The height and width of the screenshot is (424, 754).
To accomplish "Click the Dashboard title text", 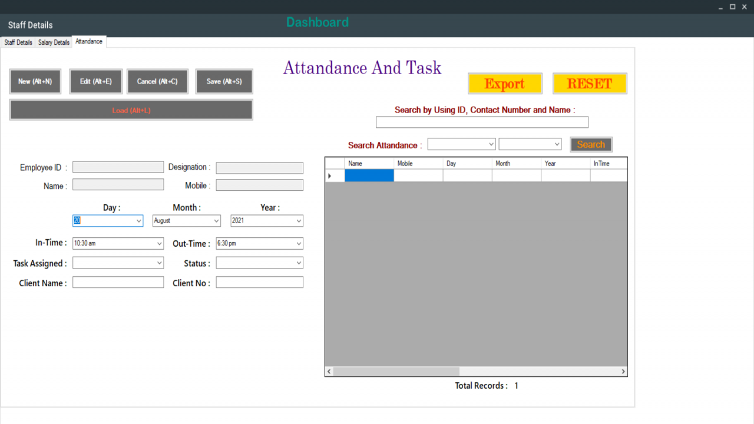I will pos(318,22).
